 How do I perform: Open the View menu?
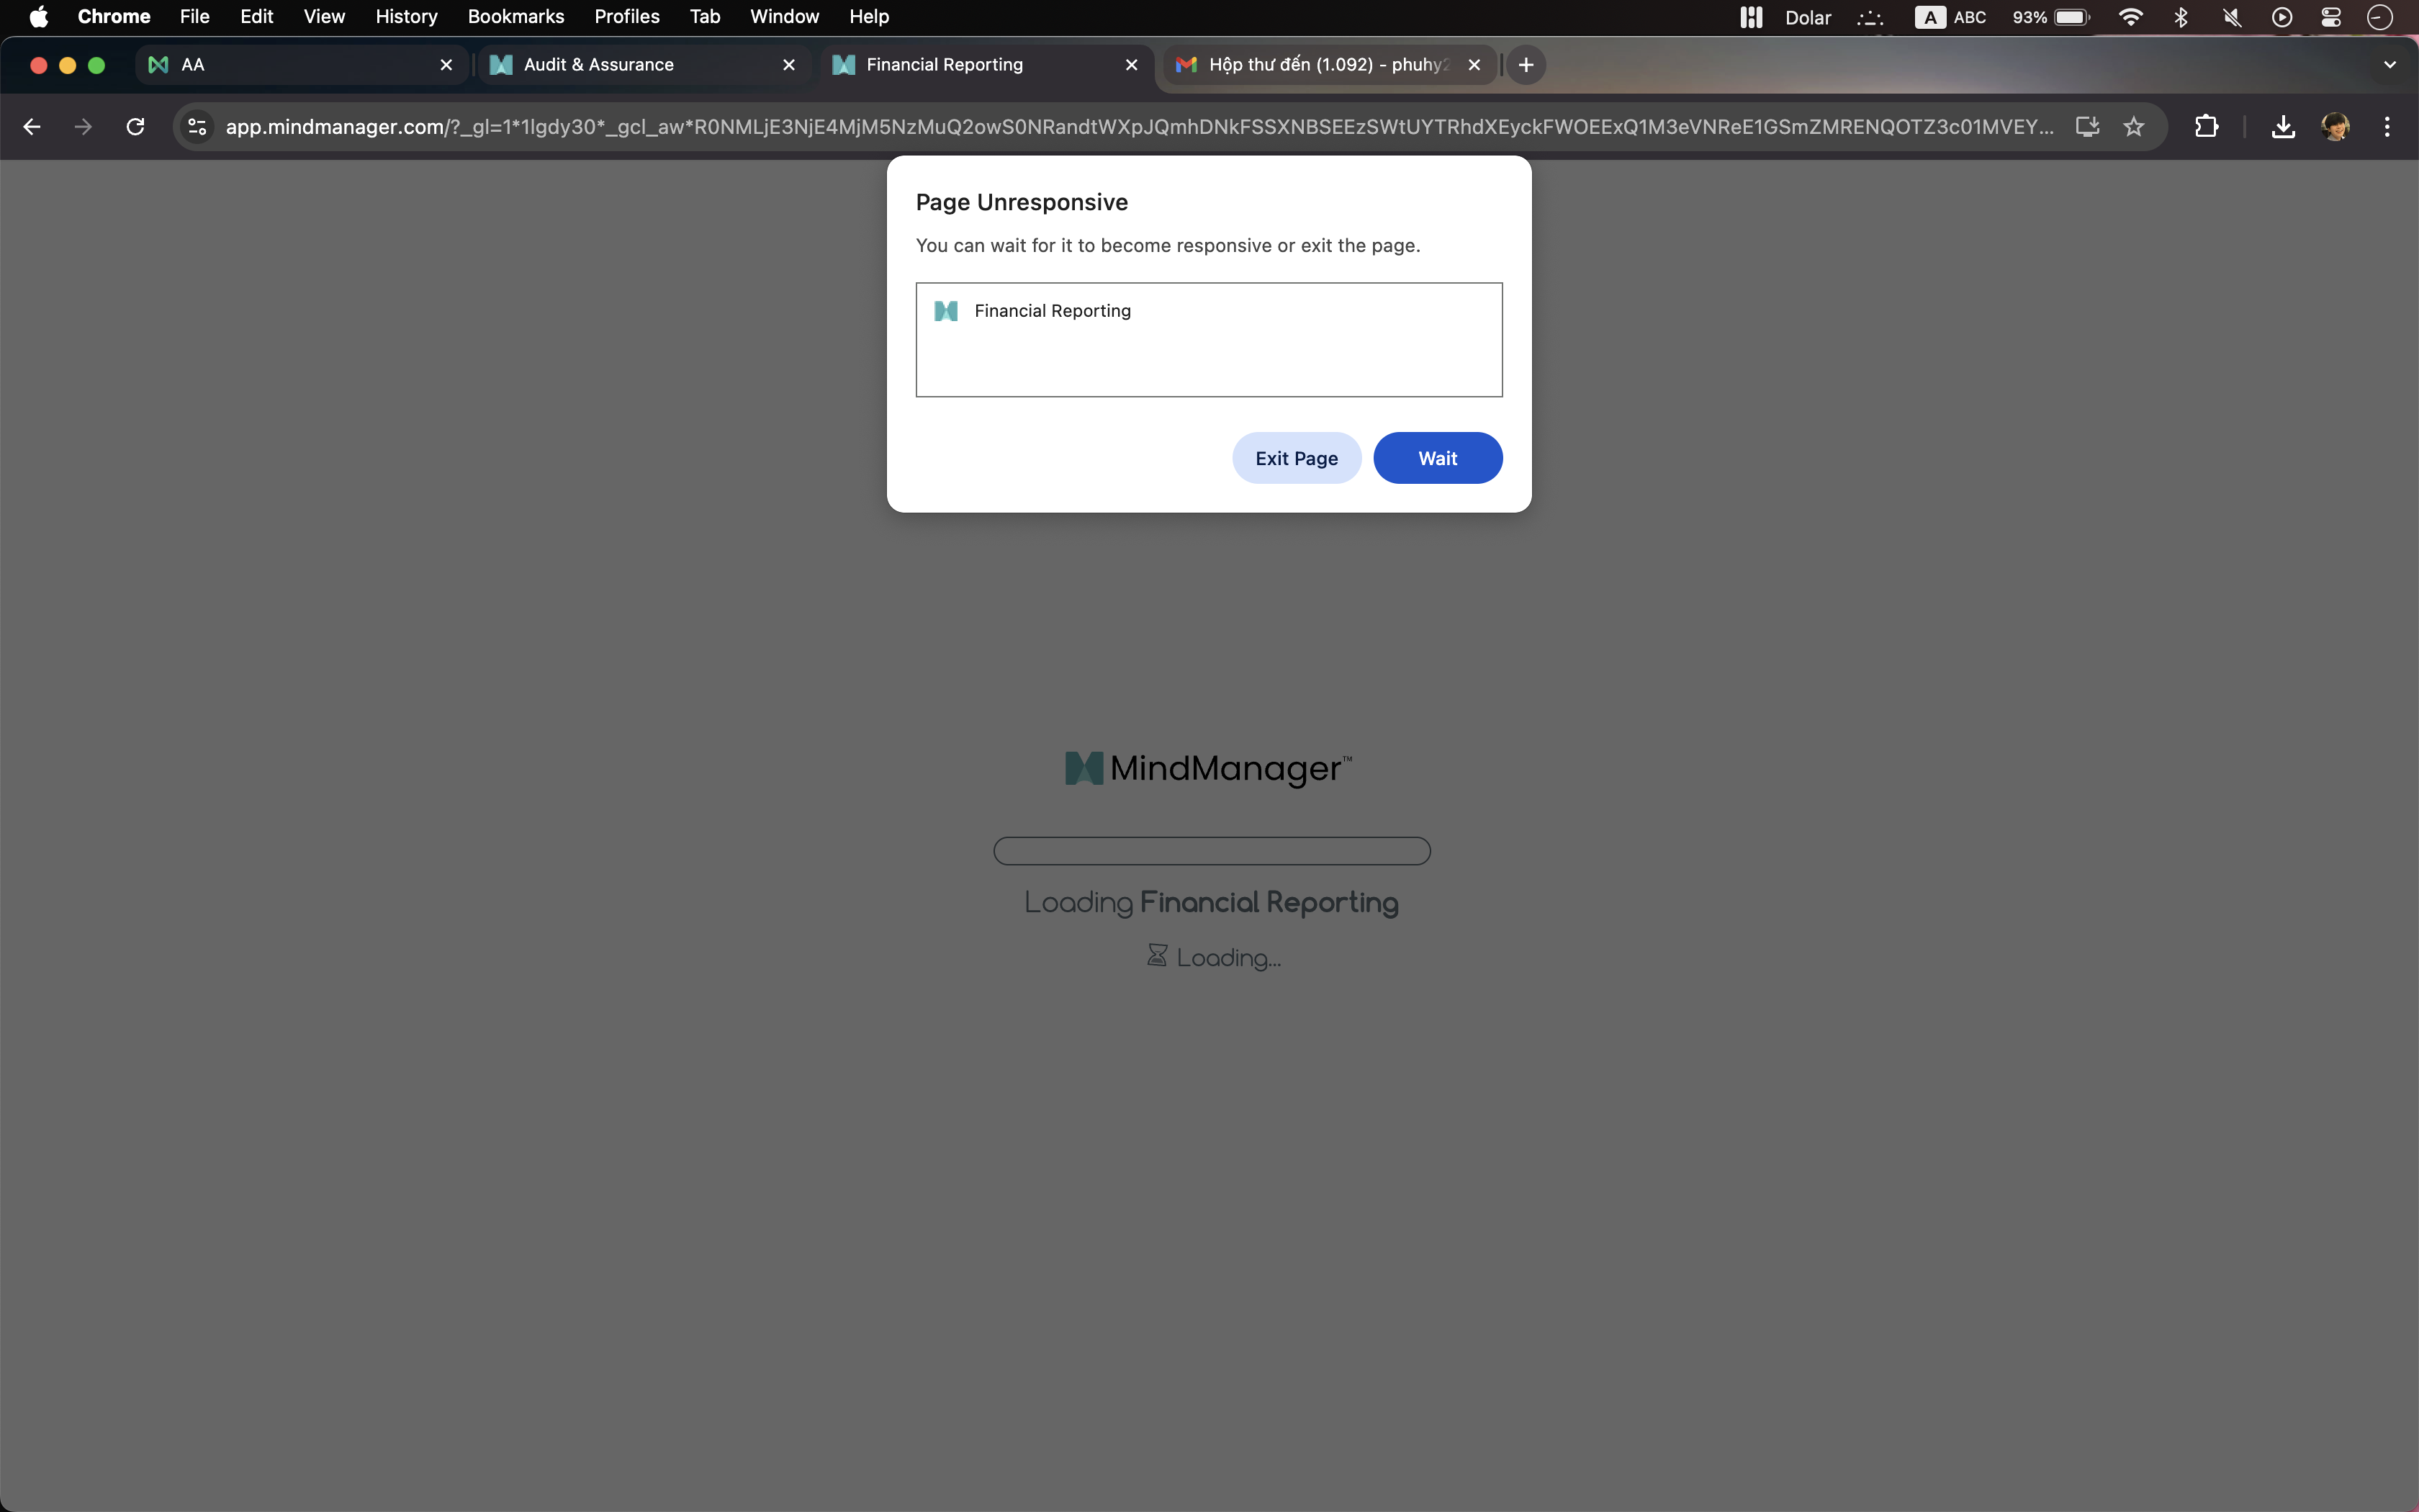click(324, 17)
